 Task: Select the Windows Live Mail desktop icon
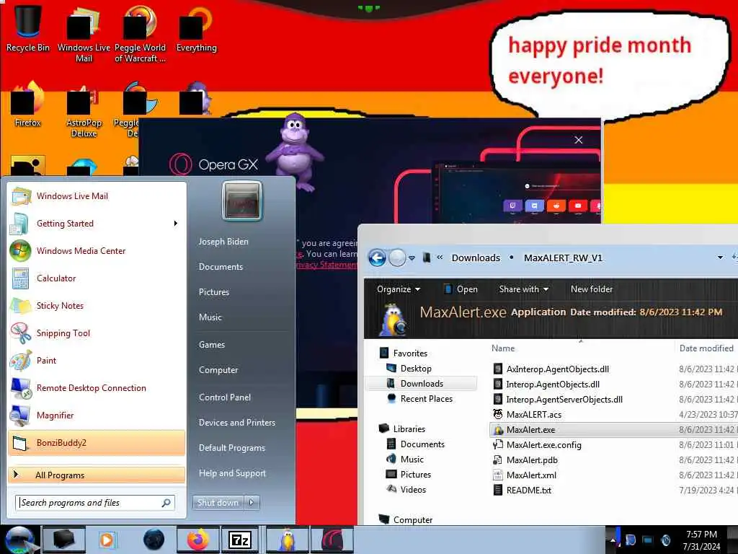tap(84, 34)
